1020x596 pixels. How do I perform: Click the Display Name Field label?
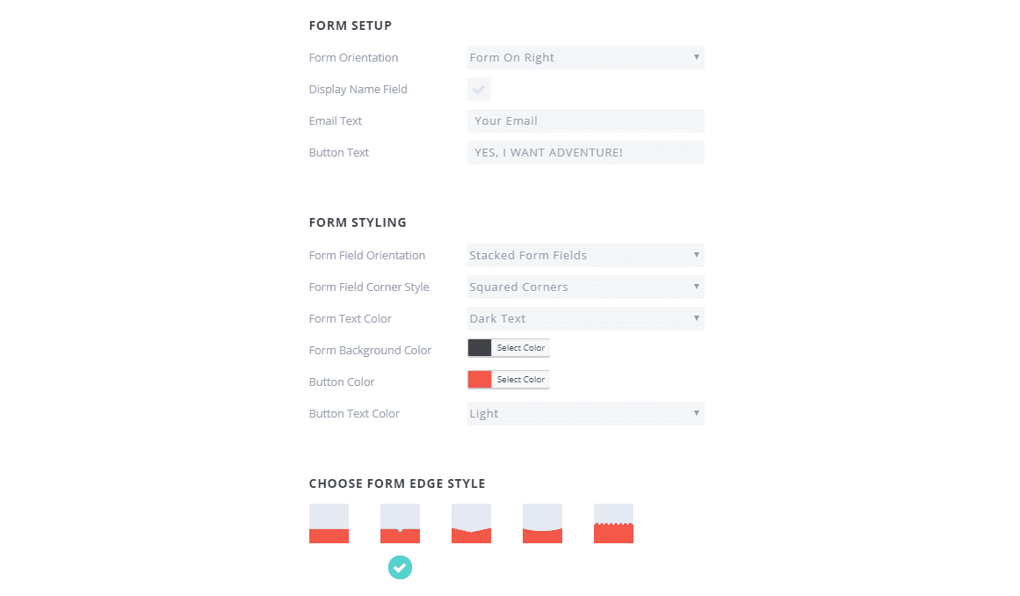358,90
